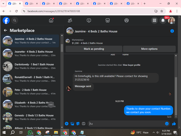Open the Facebook search magnifier
Screen dimensions: 181x136
15,20
